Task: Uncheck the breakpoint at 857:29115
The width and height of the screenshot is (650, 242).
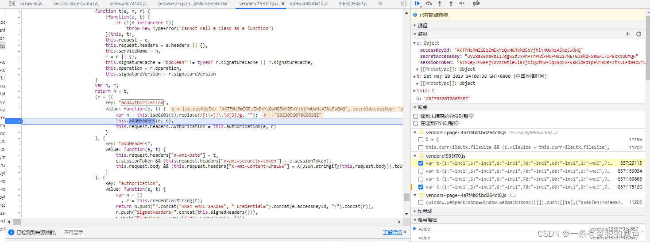Action: pyautogui.click(x=421, y=163)
